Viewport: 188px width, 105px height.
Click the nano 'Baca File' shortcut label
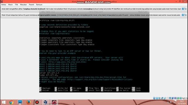point(63,90)
